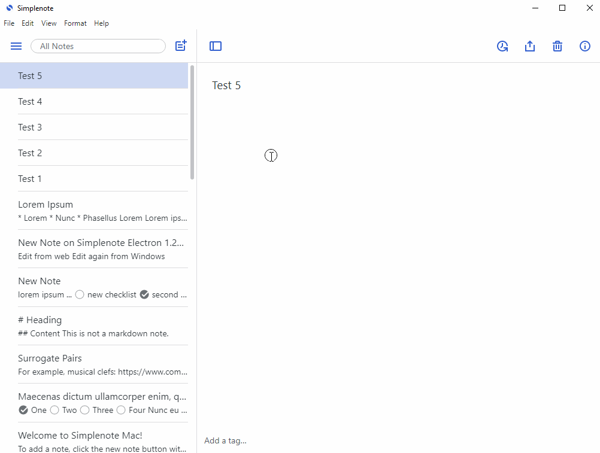Open sharing options for Test 5
Viewport: 600px width, 453px height.
[530, 46]
